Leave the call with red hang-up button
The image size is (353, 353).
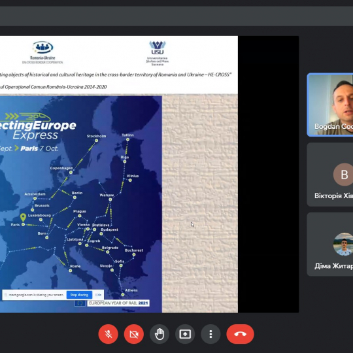[240, 334]
